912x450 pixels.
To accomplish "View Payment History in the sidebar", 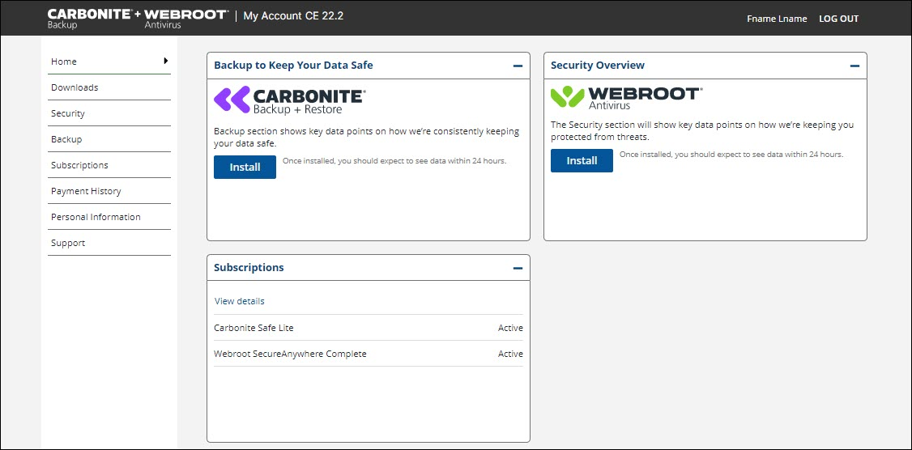I will pos(109,191).
